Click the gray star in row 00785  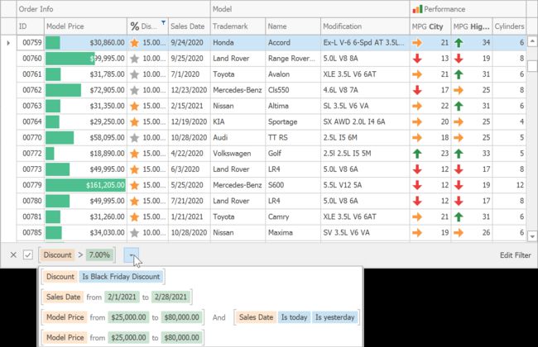point(134,233)
